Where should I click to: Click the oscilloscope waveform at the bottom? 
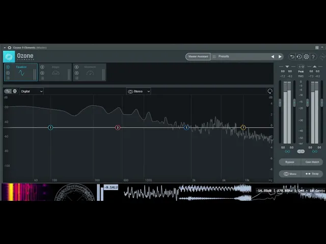point(151,192)
